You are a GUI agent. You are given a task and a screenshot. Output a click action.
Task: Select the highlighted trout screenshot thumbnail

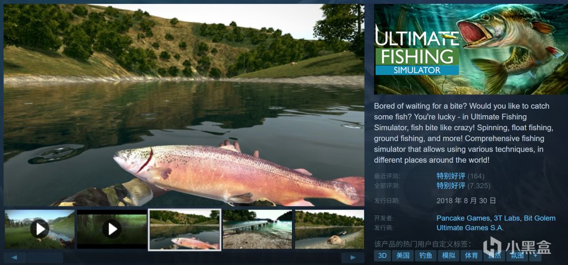(x=184, y=230)
